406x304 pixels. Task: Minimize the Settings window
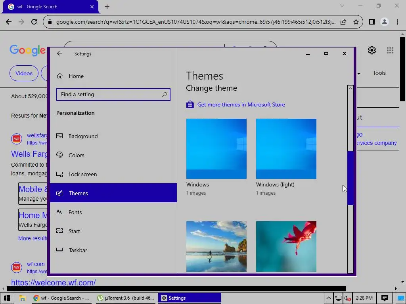[x=308, y=54]
